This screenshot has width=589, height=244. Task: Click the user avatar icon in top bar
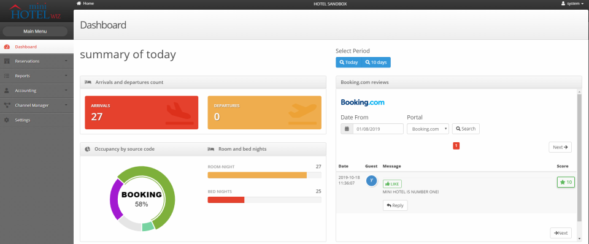[563, 4]
